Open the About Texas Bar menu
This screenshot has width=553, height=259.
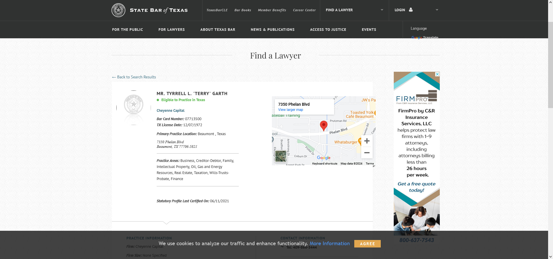tap(218, 30)
